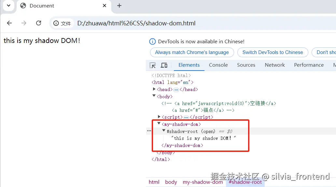
Task: Switch to the Elements panel
Action: pyautogui.click(x=189, y=65)
